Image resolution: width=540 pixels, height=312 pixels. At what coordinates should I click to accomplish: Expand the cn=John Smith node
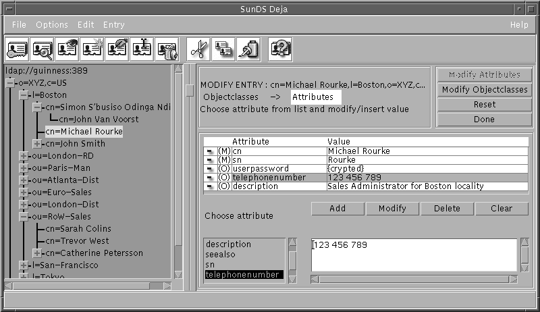[x=37, y=144]
